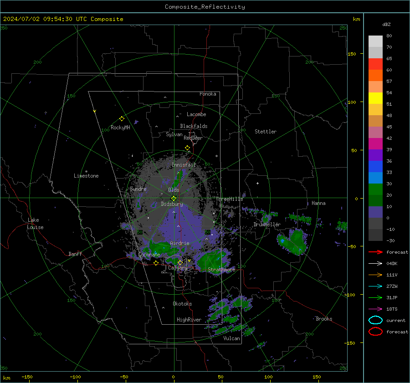Click the slate-purple swatch between 10 and 0

tap(375, 212)
